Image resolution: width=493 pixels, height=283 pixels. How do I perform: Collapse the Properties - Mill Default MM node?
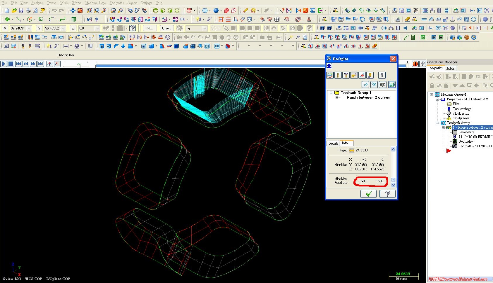point(437,99)
